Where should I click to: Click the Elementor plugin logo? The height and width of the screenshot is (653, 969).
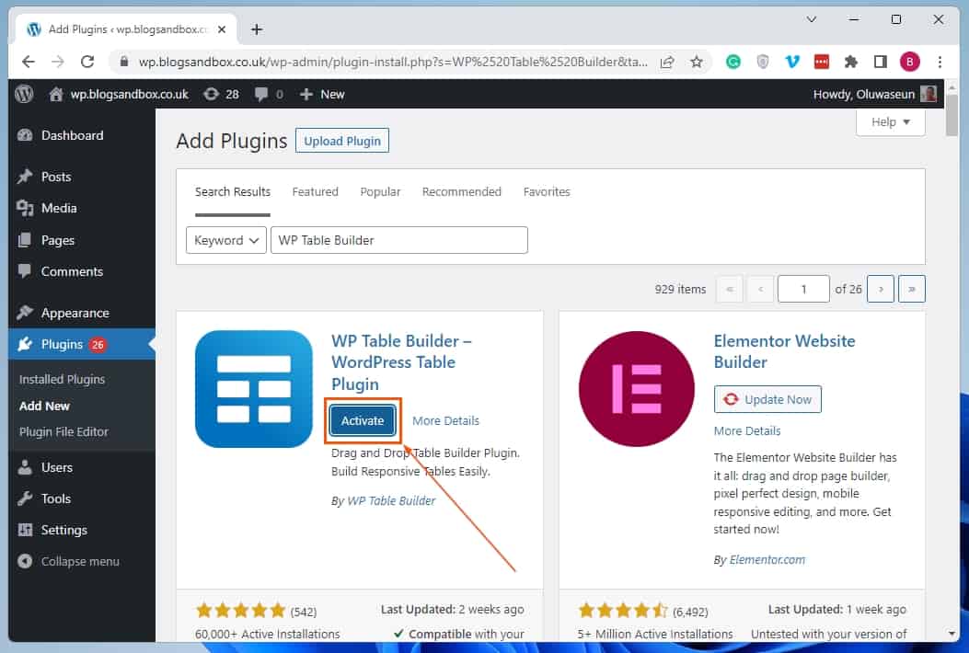click(637, 389)
